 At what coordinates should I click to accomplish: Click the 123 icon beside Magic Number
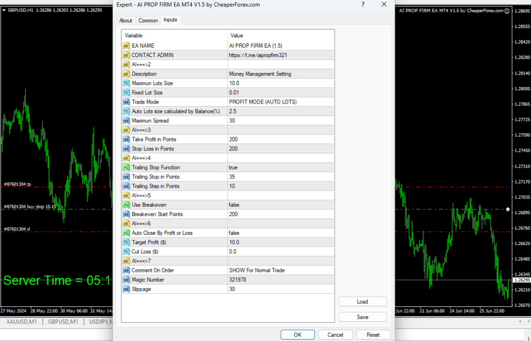pyautogui.click(x=125, y=279)
